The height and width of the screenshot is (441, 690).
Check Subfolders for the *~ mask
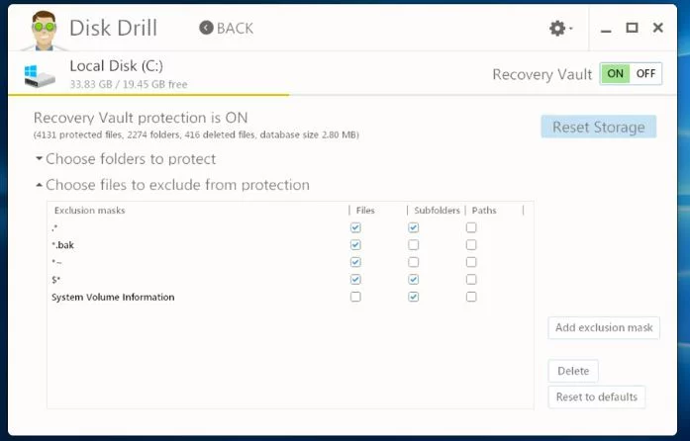413,262
